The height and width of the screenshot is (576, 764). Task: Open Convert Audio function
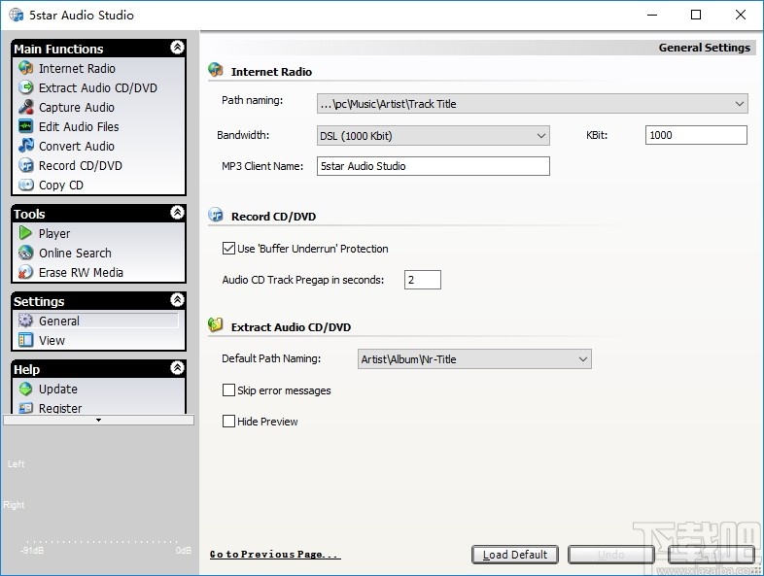pyautogui.click(x=77, y=146)
